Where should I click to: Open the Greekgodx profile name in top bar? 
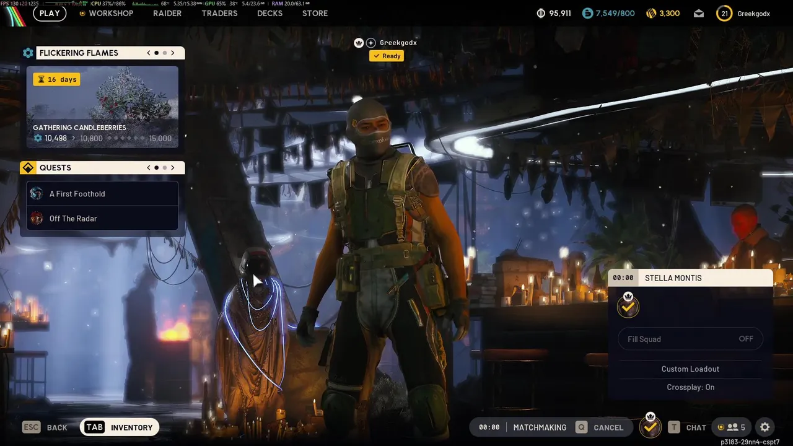pyautogui.click(x=754, y=14)
